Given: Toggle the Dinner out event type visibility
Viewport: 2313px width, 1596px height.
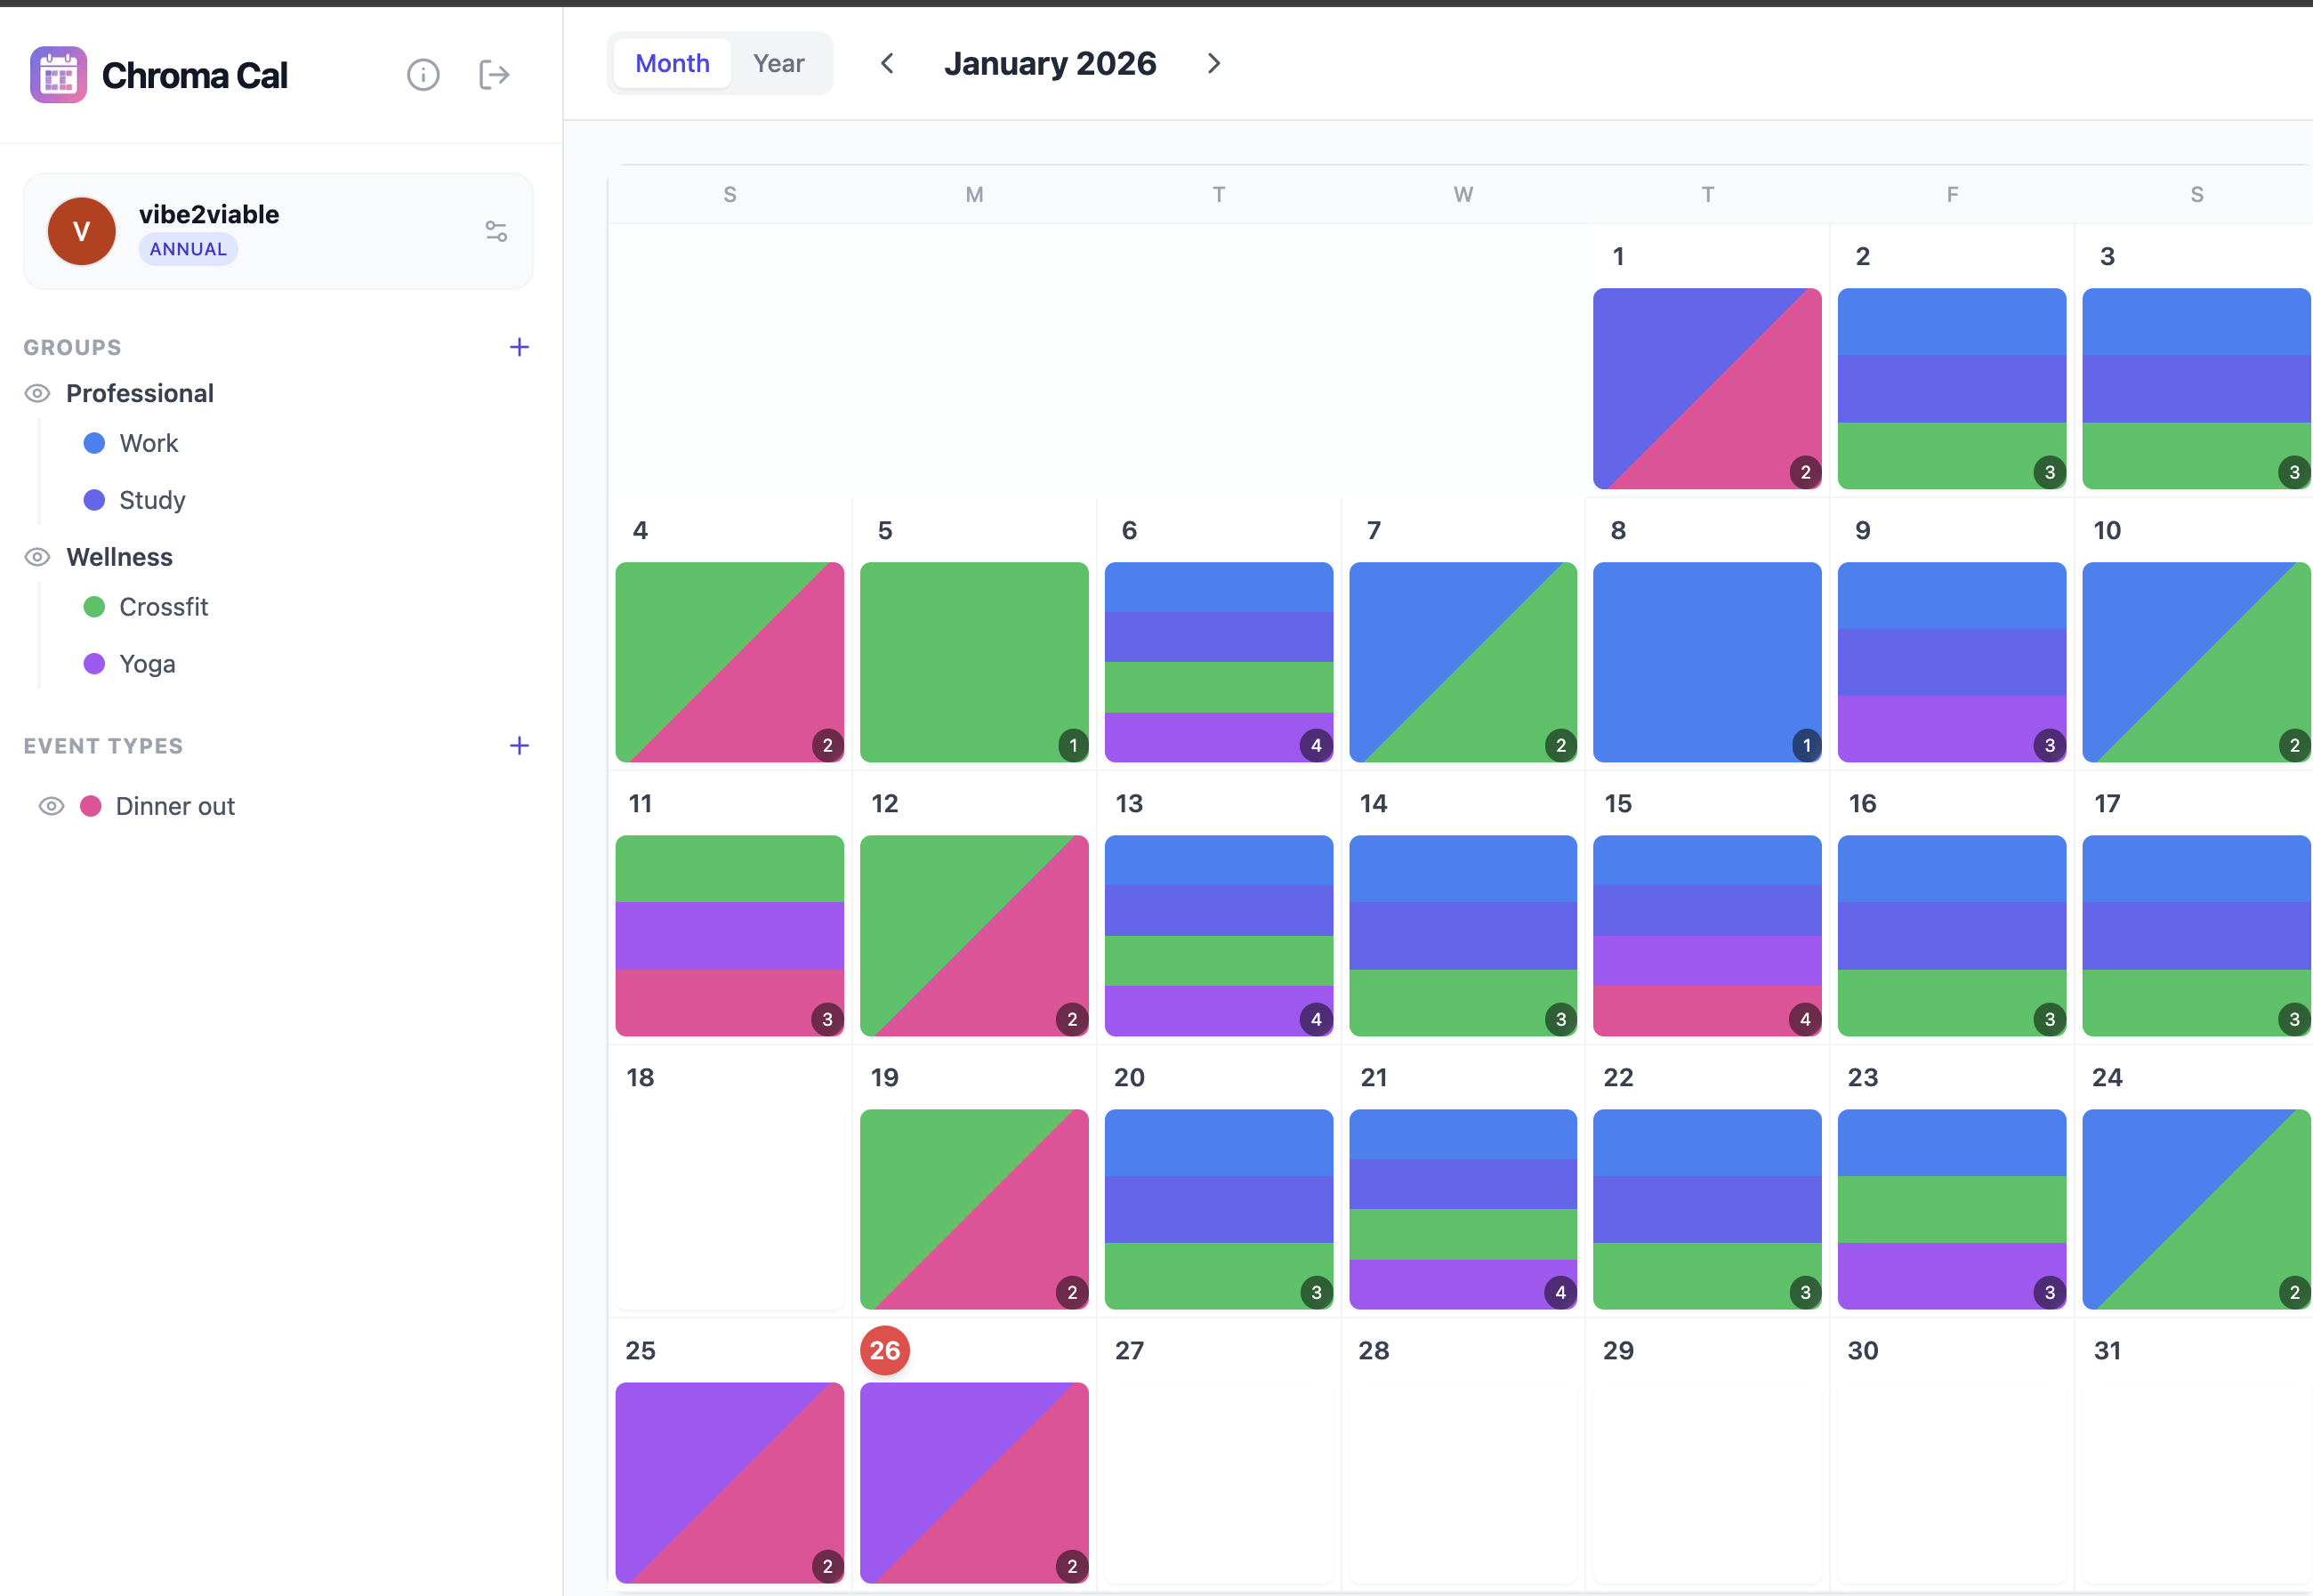Looking at the screenshot, I should point(51,805).
